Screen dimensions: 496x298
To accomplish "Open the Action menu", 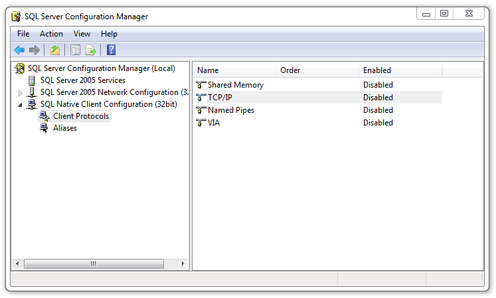I will coord(51,34).
